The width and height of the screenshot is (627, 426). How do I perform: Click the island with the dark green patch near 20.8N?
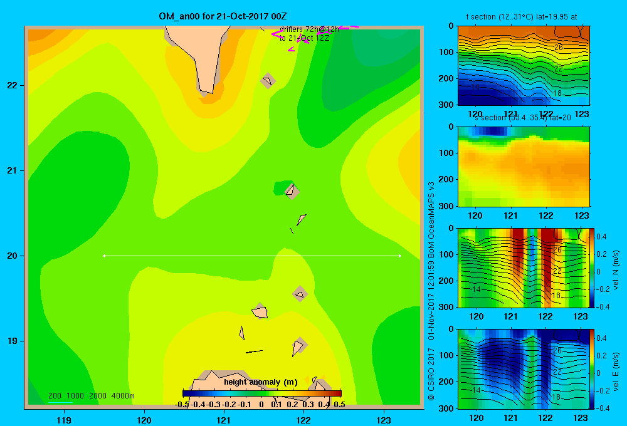click(x=291, y=190)
